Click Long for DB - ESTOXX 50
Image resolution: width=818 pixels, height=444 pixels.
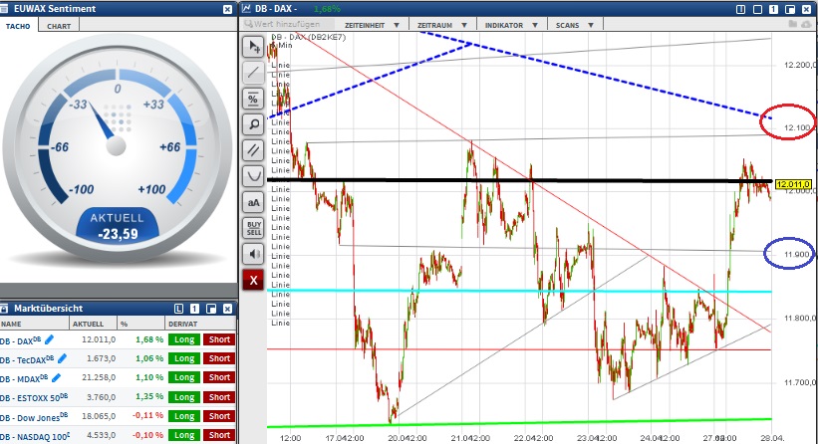tap(184, 397)
